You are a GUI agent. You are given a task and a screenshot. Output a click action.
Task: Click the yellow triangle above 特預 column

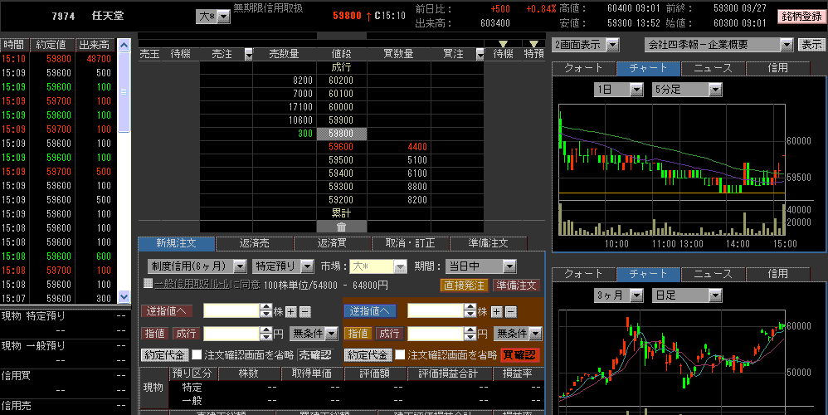[x=533, y=43]
